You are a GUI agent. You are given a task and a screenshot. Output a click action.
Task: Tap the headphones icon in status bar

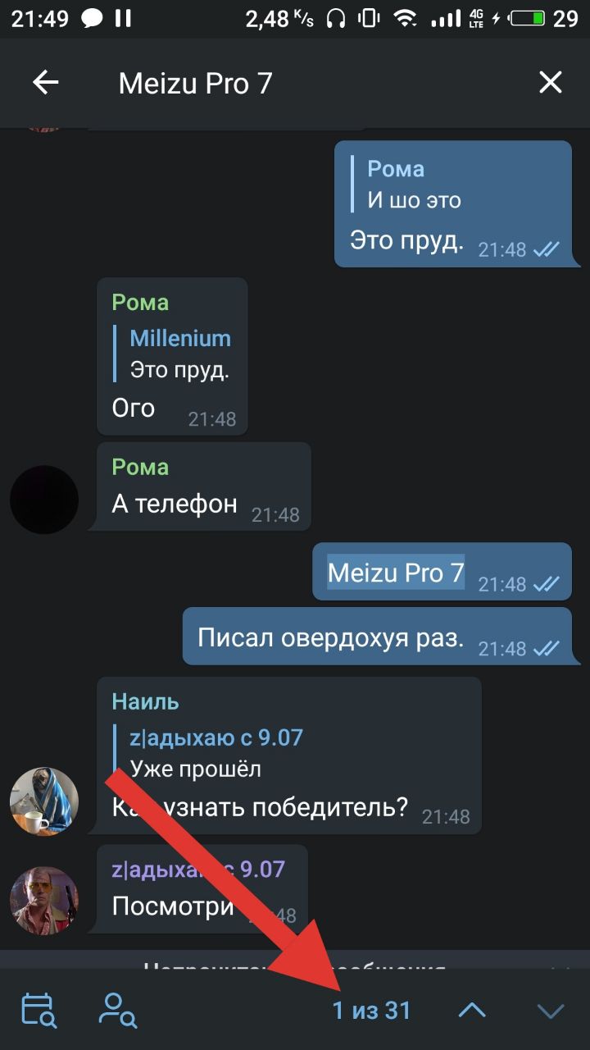coord(337,19)
